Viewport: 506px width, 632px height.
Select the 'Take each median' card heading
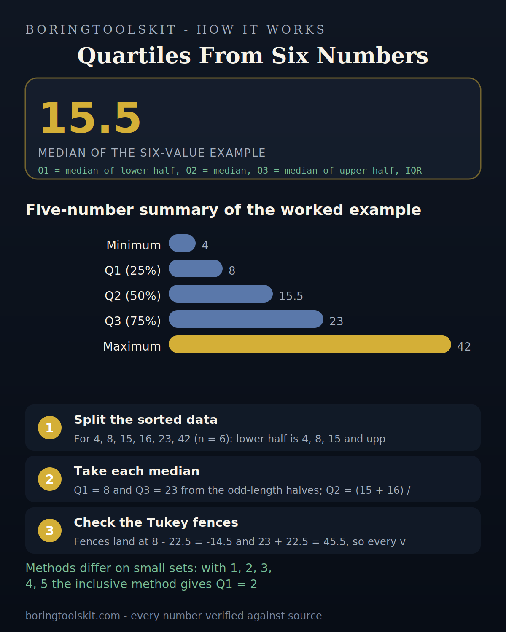tap(137, 471)
